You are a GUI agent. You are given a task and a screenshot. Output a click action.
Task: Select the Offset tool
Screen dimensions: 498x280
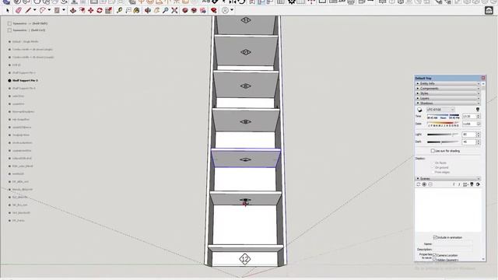pos(82,10)
